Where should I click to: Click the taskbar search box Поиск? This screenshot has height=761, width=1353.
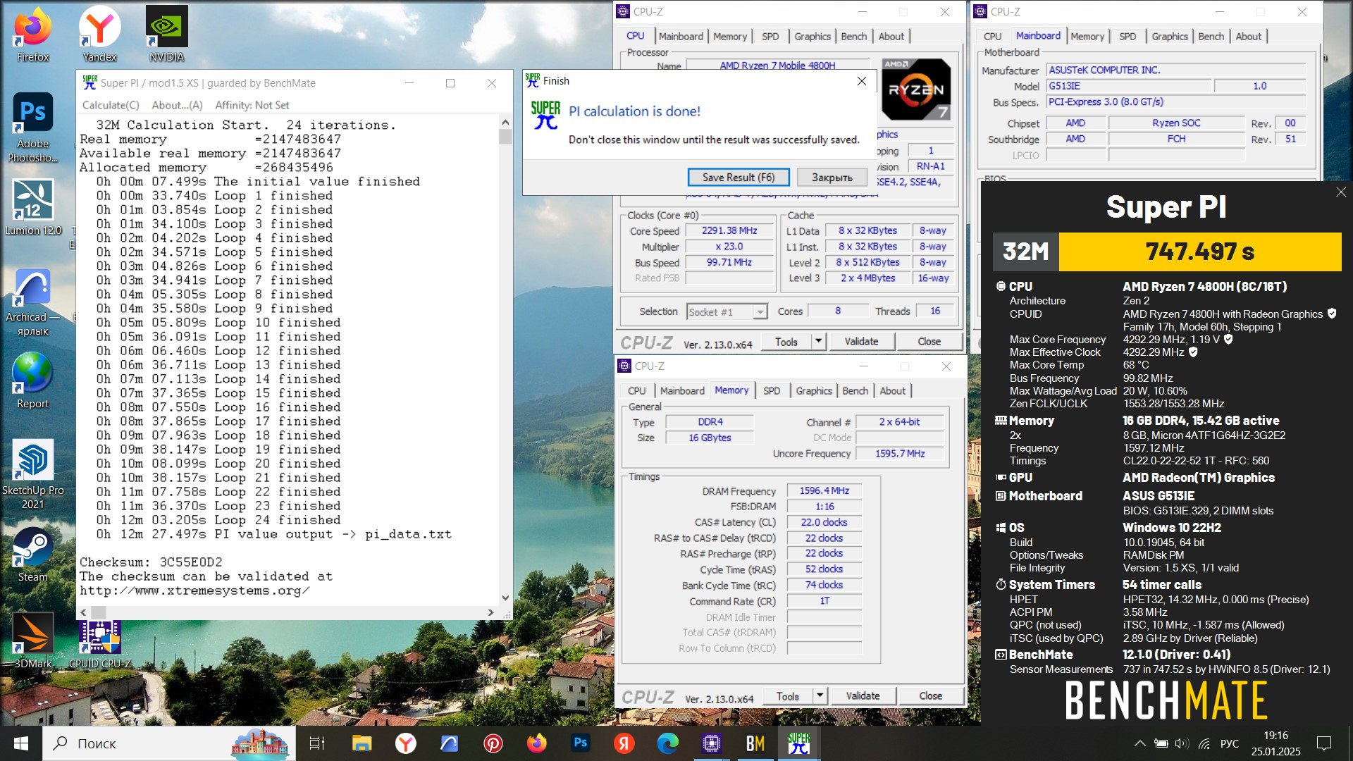(169, 743)
